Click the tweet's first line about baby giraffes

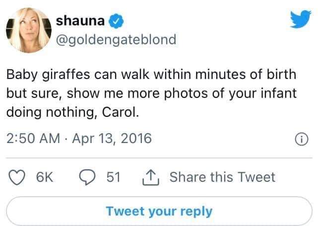(x=151, y=75)
